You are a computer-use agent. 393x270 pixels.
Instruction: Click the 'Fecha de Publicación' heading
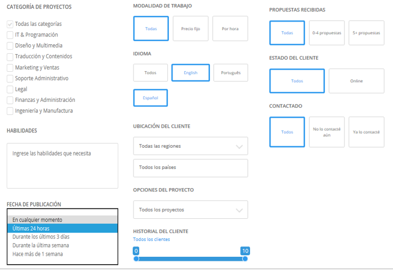point(34,204)
